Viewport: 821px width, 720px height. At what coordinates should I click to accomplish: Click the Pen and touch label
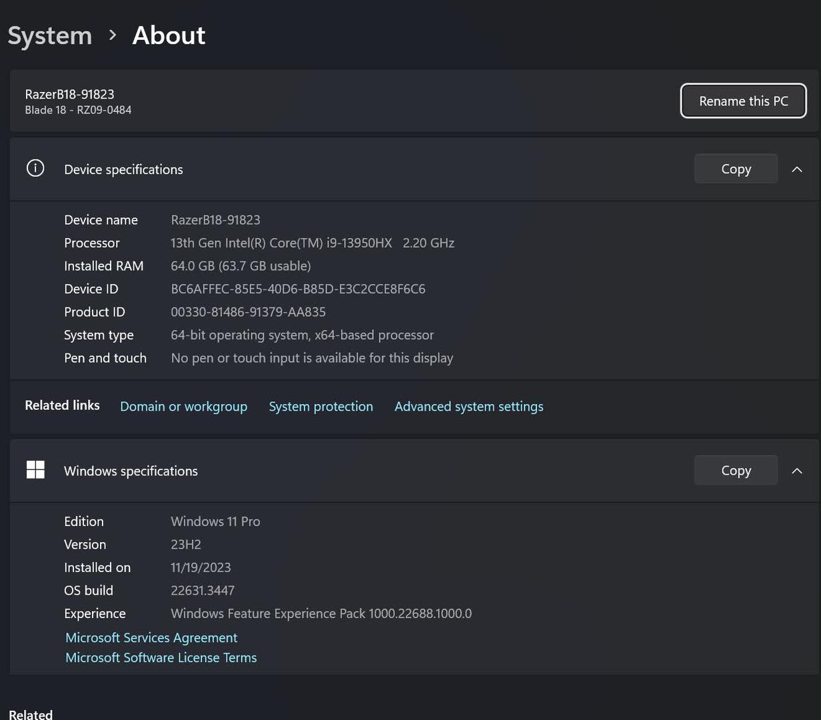click(x=105, y=357)
